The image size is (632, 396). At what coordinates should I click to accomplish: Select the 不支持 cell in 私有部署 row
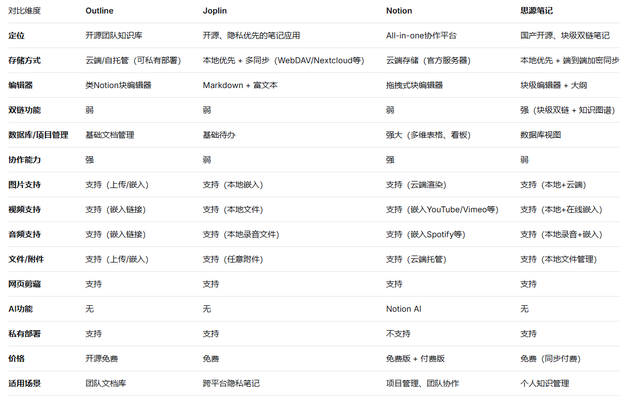(x=398, y=334)
